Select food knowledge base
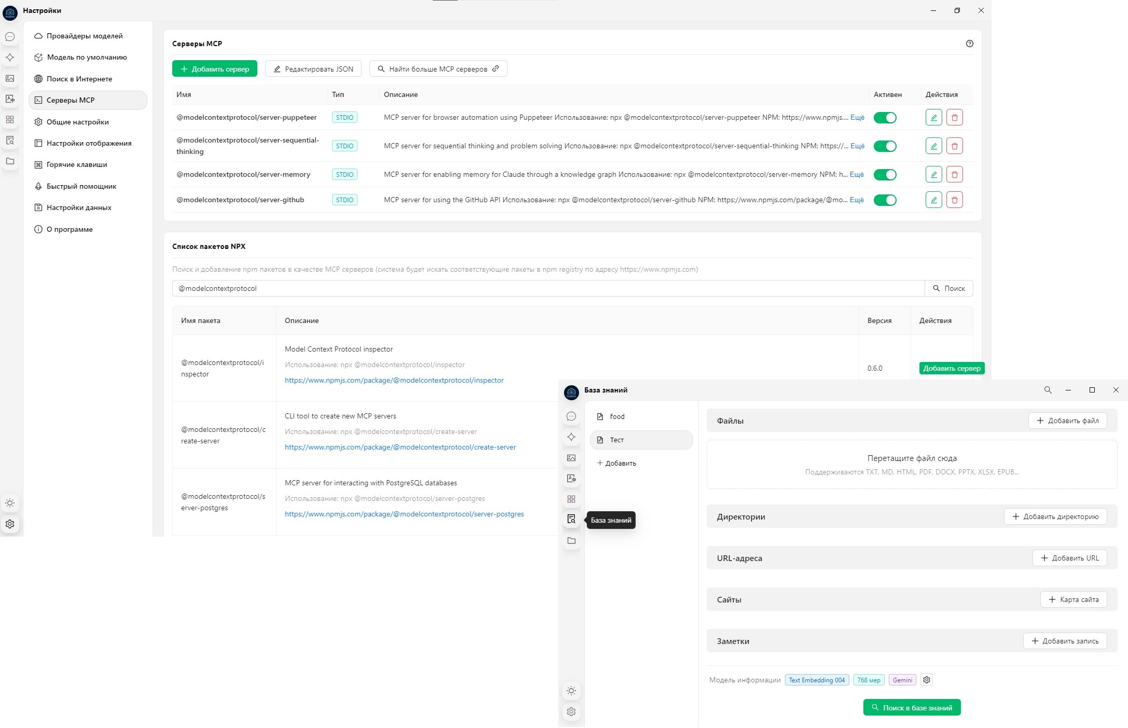 point(641,416)
